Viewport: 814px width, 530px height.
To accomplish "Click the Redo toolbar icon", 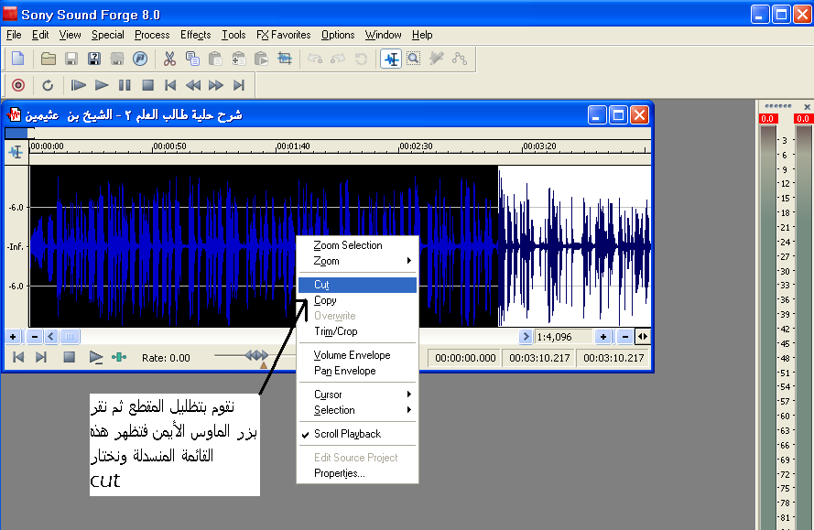I will (x=338, y=59).
